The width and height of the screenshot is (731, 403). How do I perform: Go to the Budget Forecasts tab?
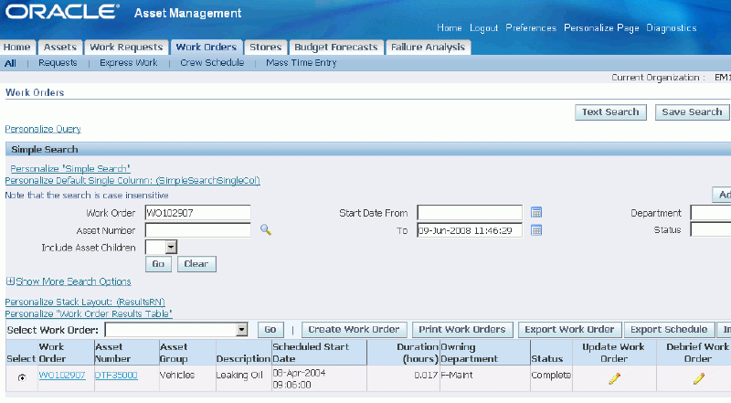click(x=336, y=48)
